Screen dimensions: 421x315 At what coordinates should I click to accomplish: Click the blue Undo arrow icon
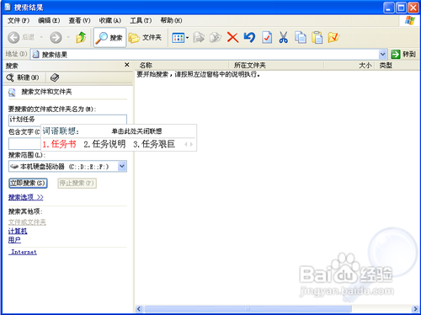[249, 37]
